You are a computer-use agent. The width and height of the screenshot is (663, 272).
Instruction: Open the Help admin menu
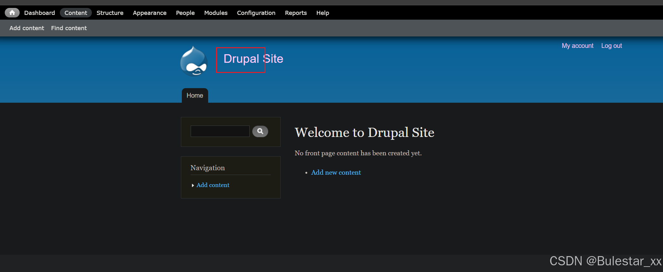[322, 13]
